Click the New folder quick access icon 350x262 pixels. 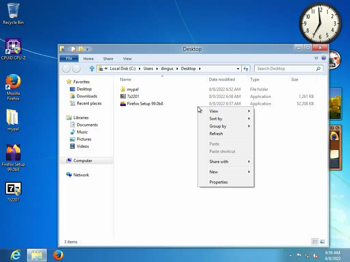tap(81, 49)
